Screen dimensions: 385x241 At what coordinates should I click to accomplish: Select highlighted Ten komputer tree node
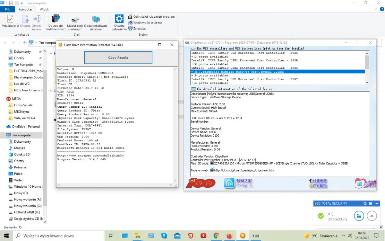[21, 135]
